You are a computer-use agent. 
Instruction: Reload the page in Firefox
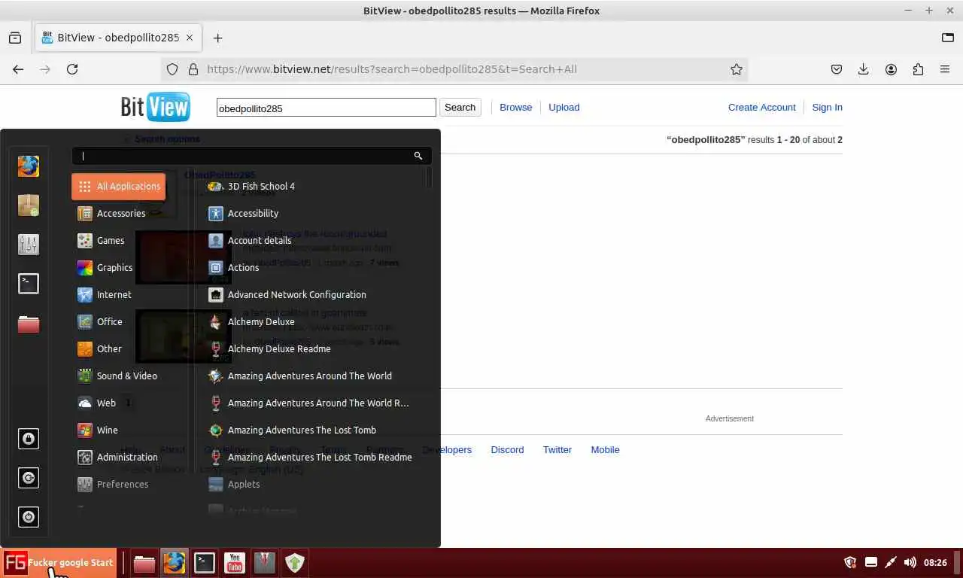[x=72, y=69]
